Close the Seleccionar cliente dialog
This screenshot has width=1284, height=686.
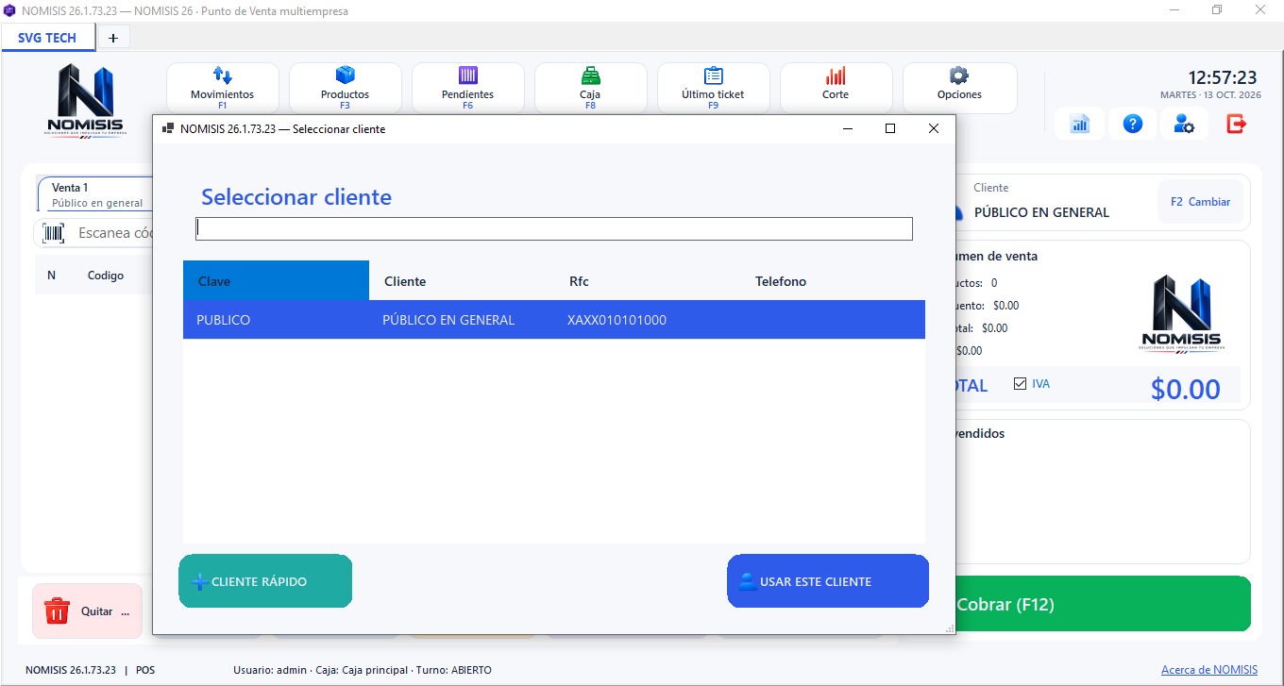coord(934,128)
